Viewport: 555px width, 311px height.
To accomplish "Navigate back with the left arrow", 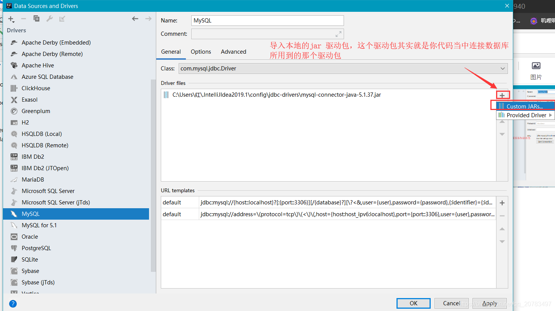I will [x=135, y=19].
